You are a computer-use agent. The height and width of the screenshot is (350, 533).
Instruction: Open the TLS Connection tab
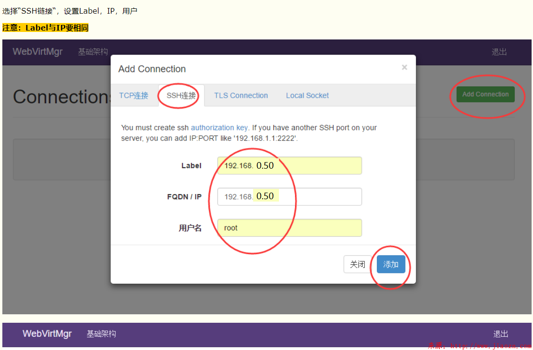pyautogui.click(x=241, y=95)
